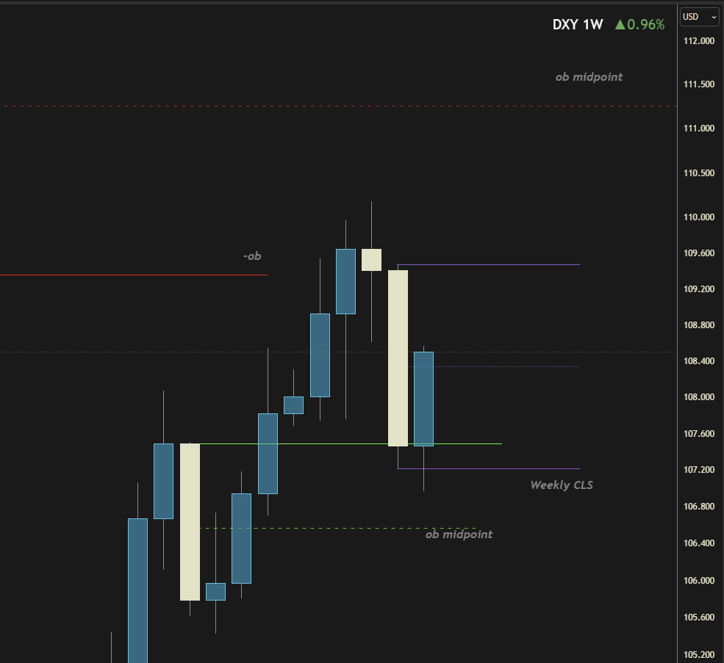Click the 108.400 price axis label

(x=698, y=361)
